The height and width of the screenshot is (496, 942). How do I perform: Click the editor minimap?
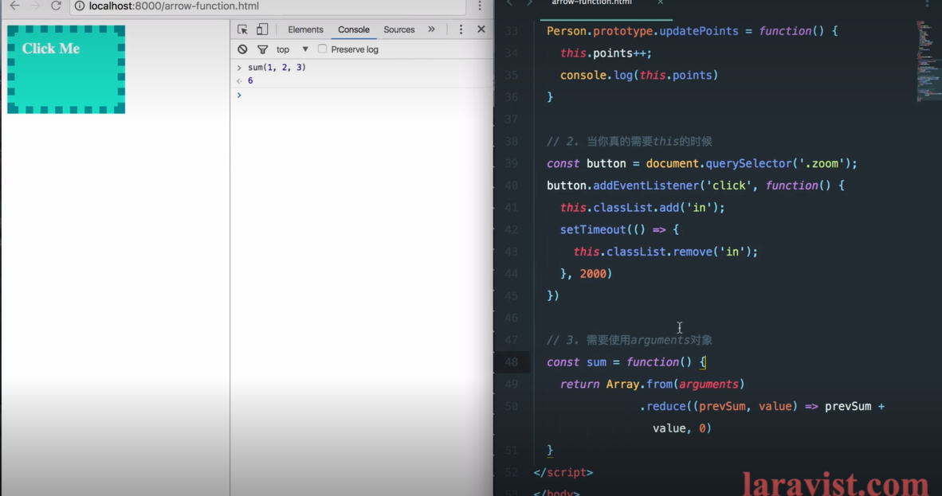(x=928, y=60)
